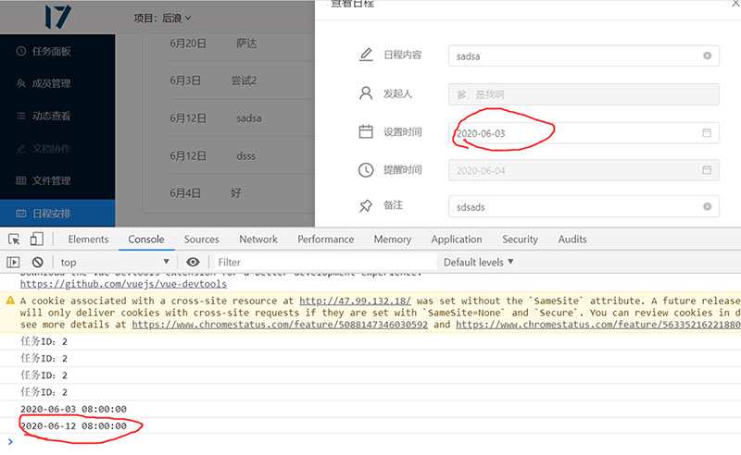Open the Application tab
The width and height of the screenshot is (741, 455).
(x=457, y=240)
